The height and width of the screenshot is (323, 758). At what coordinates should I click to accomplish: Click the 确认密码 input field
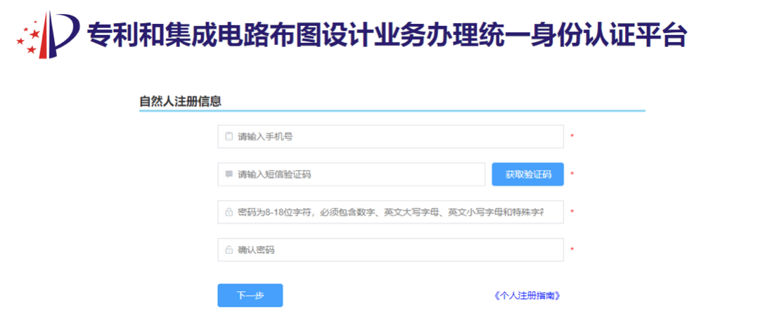pyautogui.click(x=391, y=249)
